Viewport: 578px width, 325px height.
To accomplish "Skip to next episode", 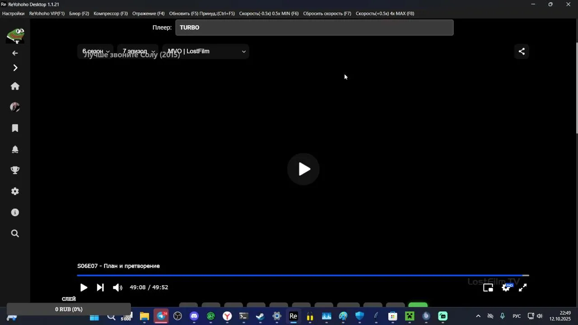I will (100, 288).
